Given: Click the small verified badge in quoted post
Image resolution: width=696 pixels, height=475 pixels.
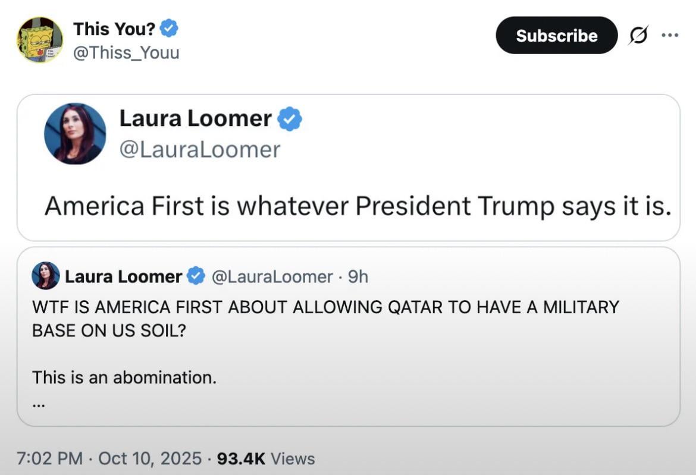Looking at the screenshot, I should pos(196,276).
